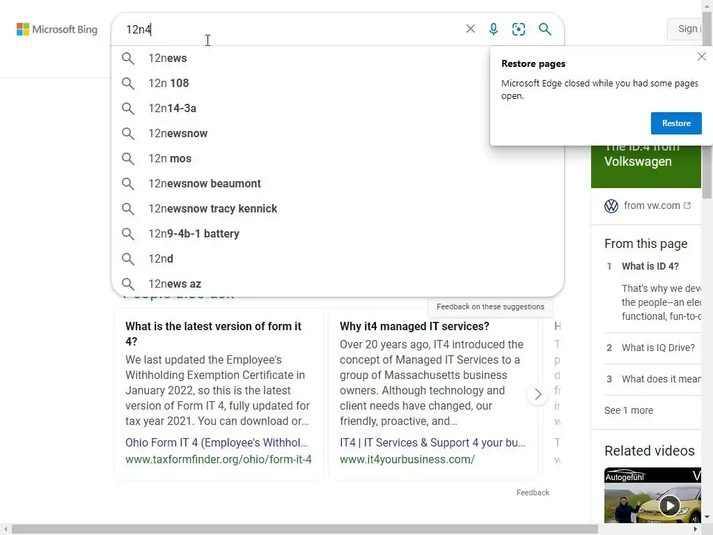Choose the '12n14-3a' suggestion
The height and width of the screenshot is (535, 713).
click(338, 108)
